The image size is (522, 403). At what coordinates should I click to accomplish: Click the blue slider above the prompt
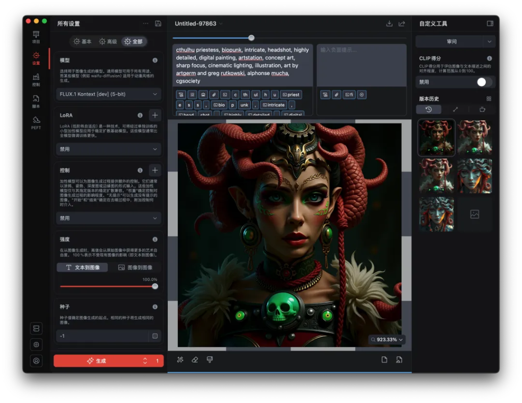click(x=289, y=38)
